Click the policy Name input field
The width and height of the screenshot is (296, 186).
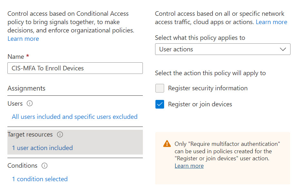pos(75,68)
